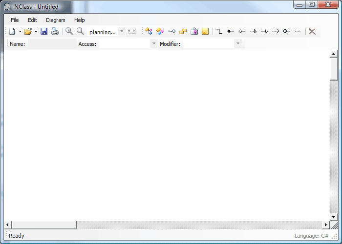
Task: Expand the Access dropdown
Action: click(154, 43)
